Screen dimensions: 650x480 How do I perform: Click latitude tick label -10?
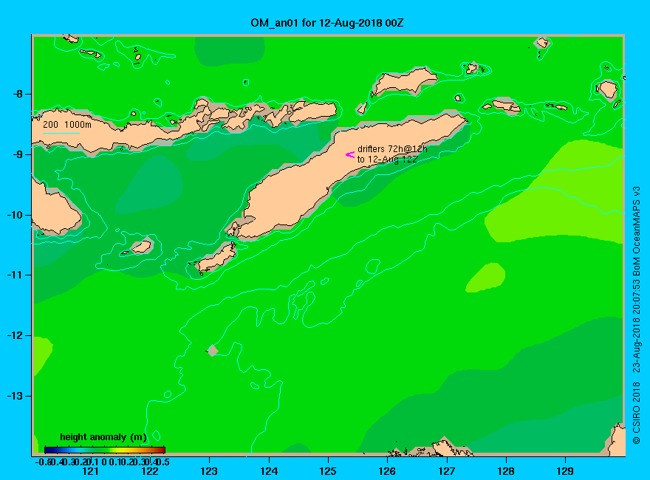[15, 215]
